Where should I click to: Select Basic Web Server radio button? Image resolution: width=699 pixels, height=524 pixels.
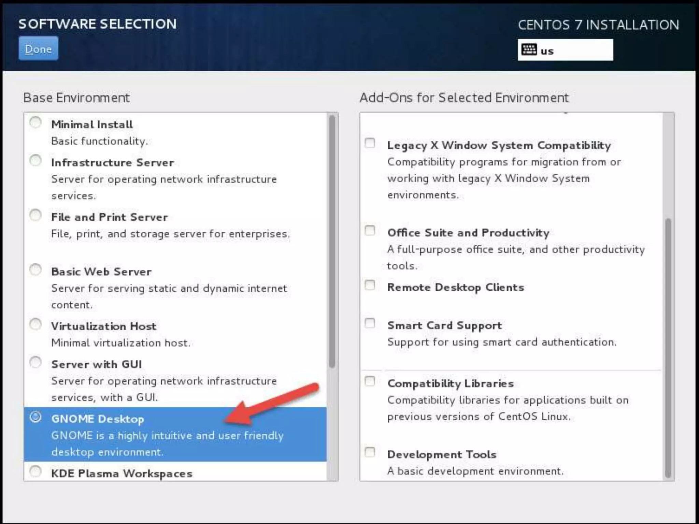pos(35,270)
